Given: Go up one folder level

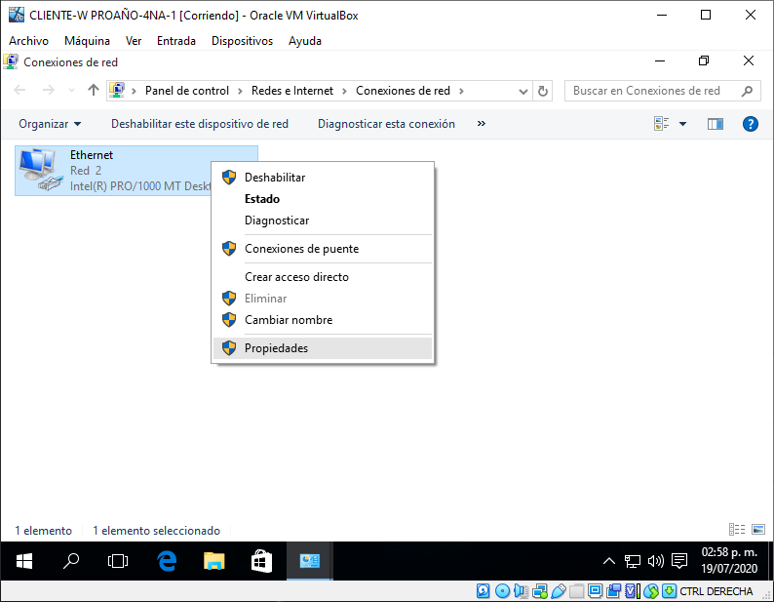Looking at the screenshot, I should point(94,90).
